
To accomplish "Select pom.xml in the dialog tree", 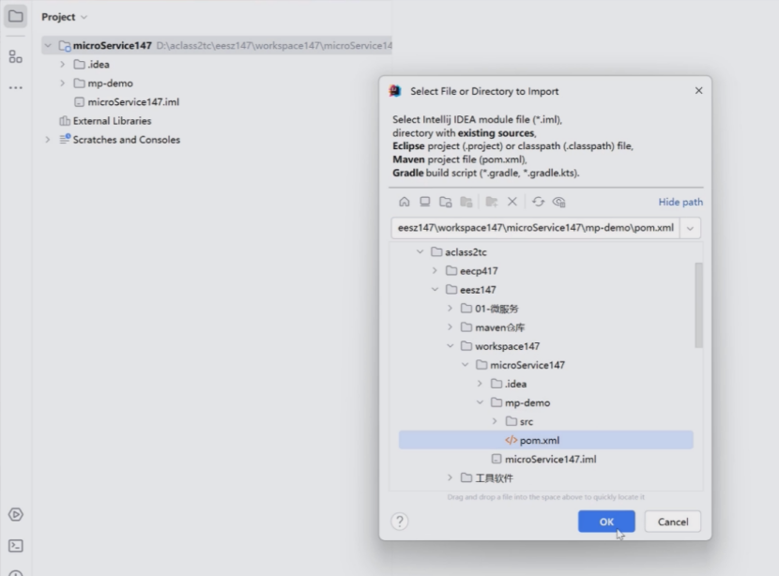I will pos(546,440).
